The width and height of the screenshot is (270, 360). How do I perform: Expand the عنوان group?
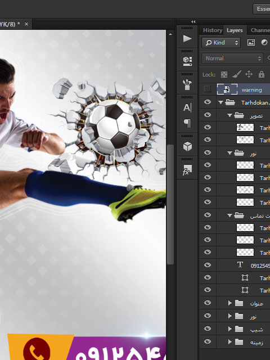tap(230, 303)
